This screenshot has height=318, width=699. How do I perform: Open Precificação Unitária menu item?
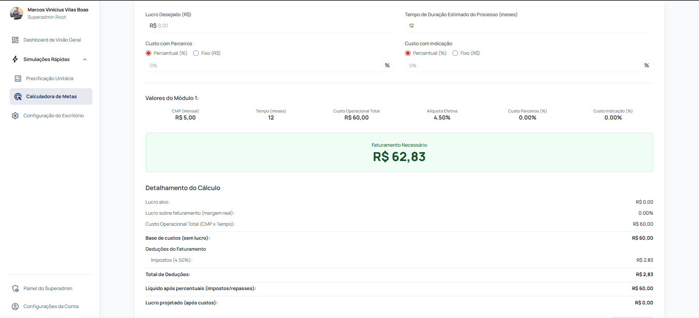coord(50,79)
